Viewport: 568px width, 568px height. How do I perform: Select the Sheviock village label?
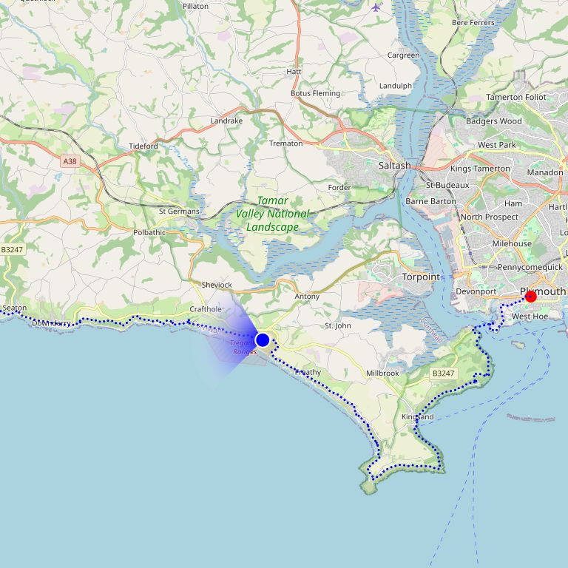[217, 285]
